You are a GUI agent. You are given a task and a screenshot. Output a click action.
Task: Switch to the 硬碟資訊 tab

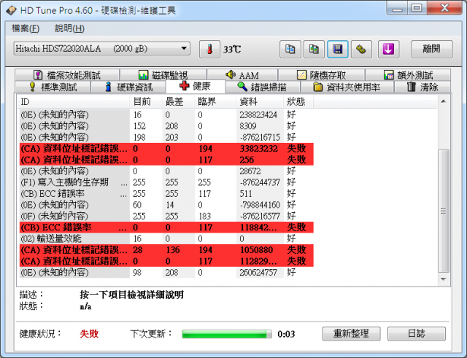click(128, 87)
